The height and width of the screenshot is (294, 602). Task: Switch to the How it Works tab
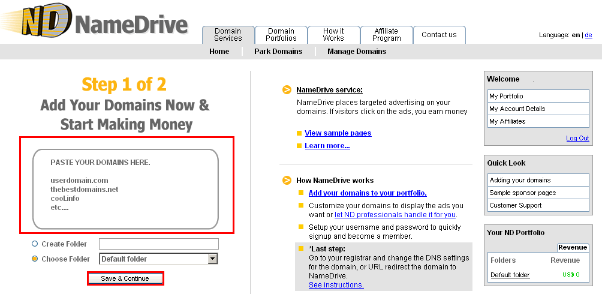click(x=333, y=35)
